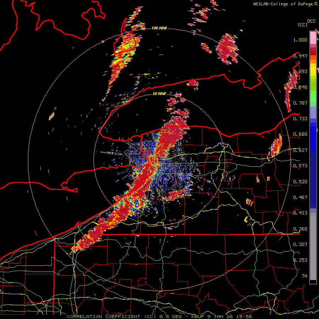Click the 0.253 legend value
Viewport: 319px width, 319px height.
pyautogui.click(x=300, y=260)
